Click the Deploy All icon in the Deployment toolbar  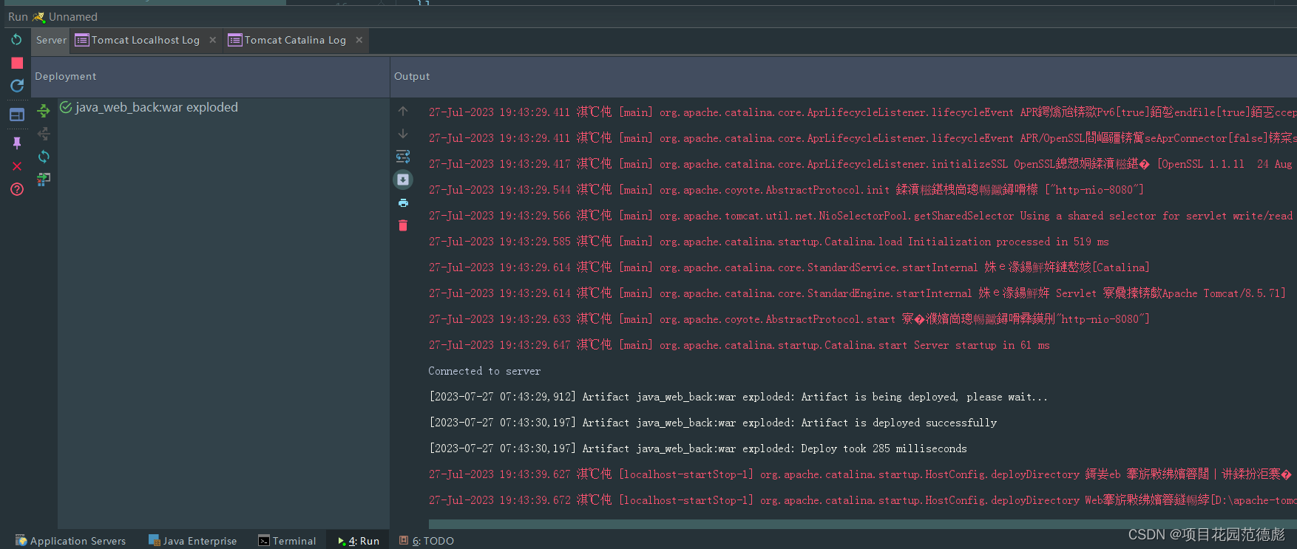(44, 111)
